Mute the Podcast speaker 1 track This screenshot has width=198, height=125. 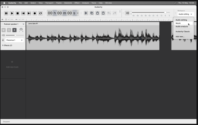tap(3, 30)
